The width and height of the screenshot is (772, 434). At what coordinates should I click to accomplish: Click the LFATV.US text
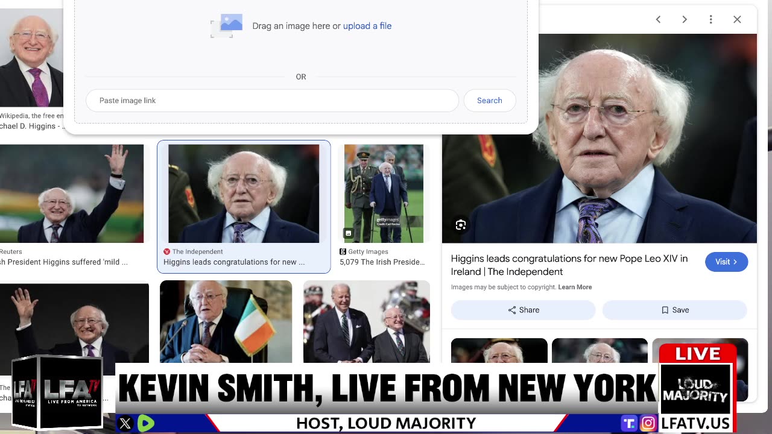(x=695, y=424)
